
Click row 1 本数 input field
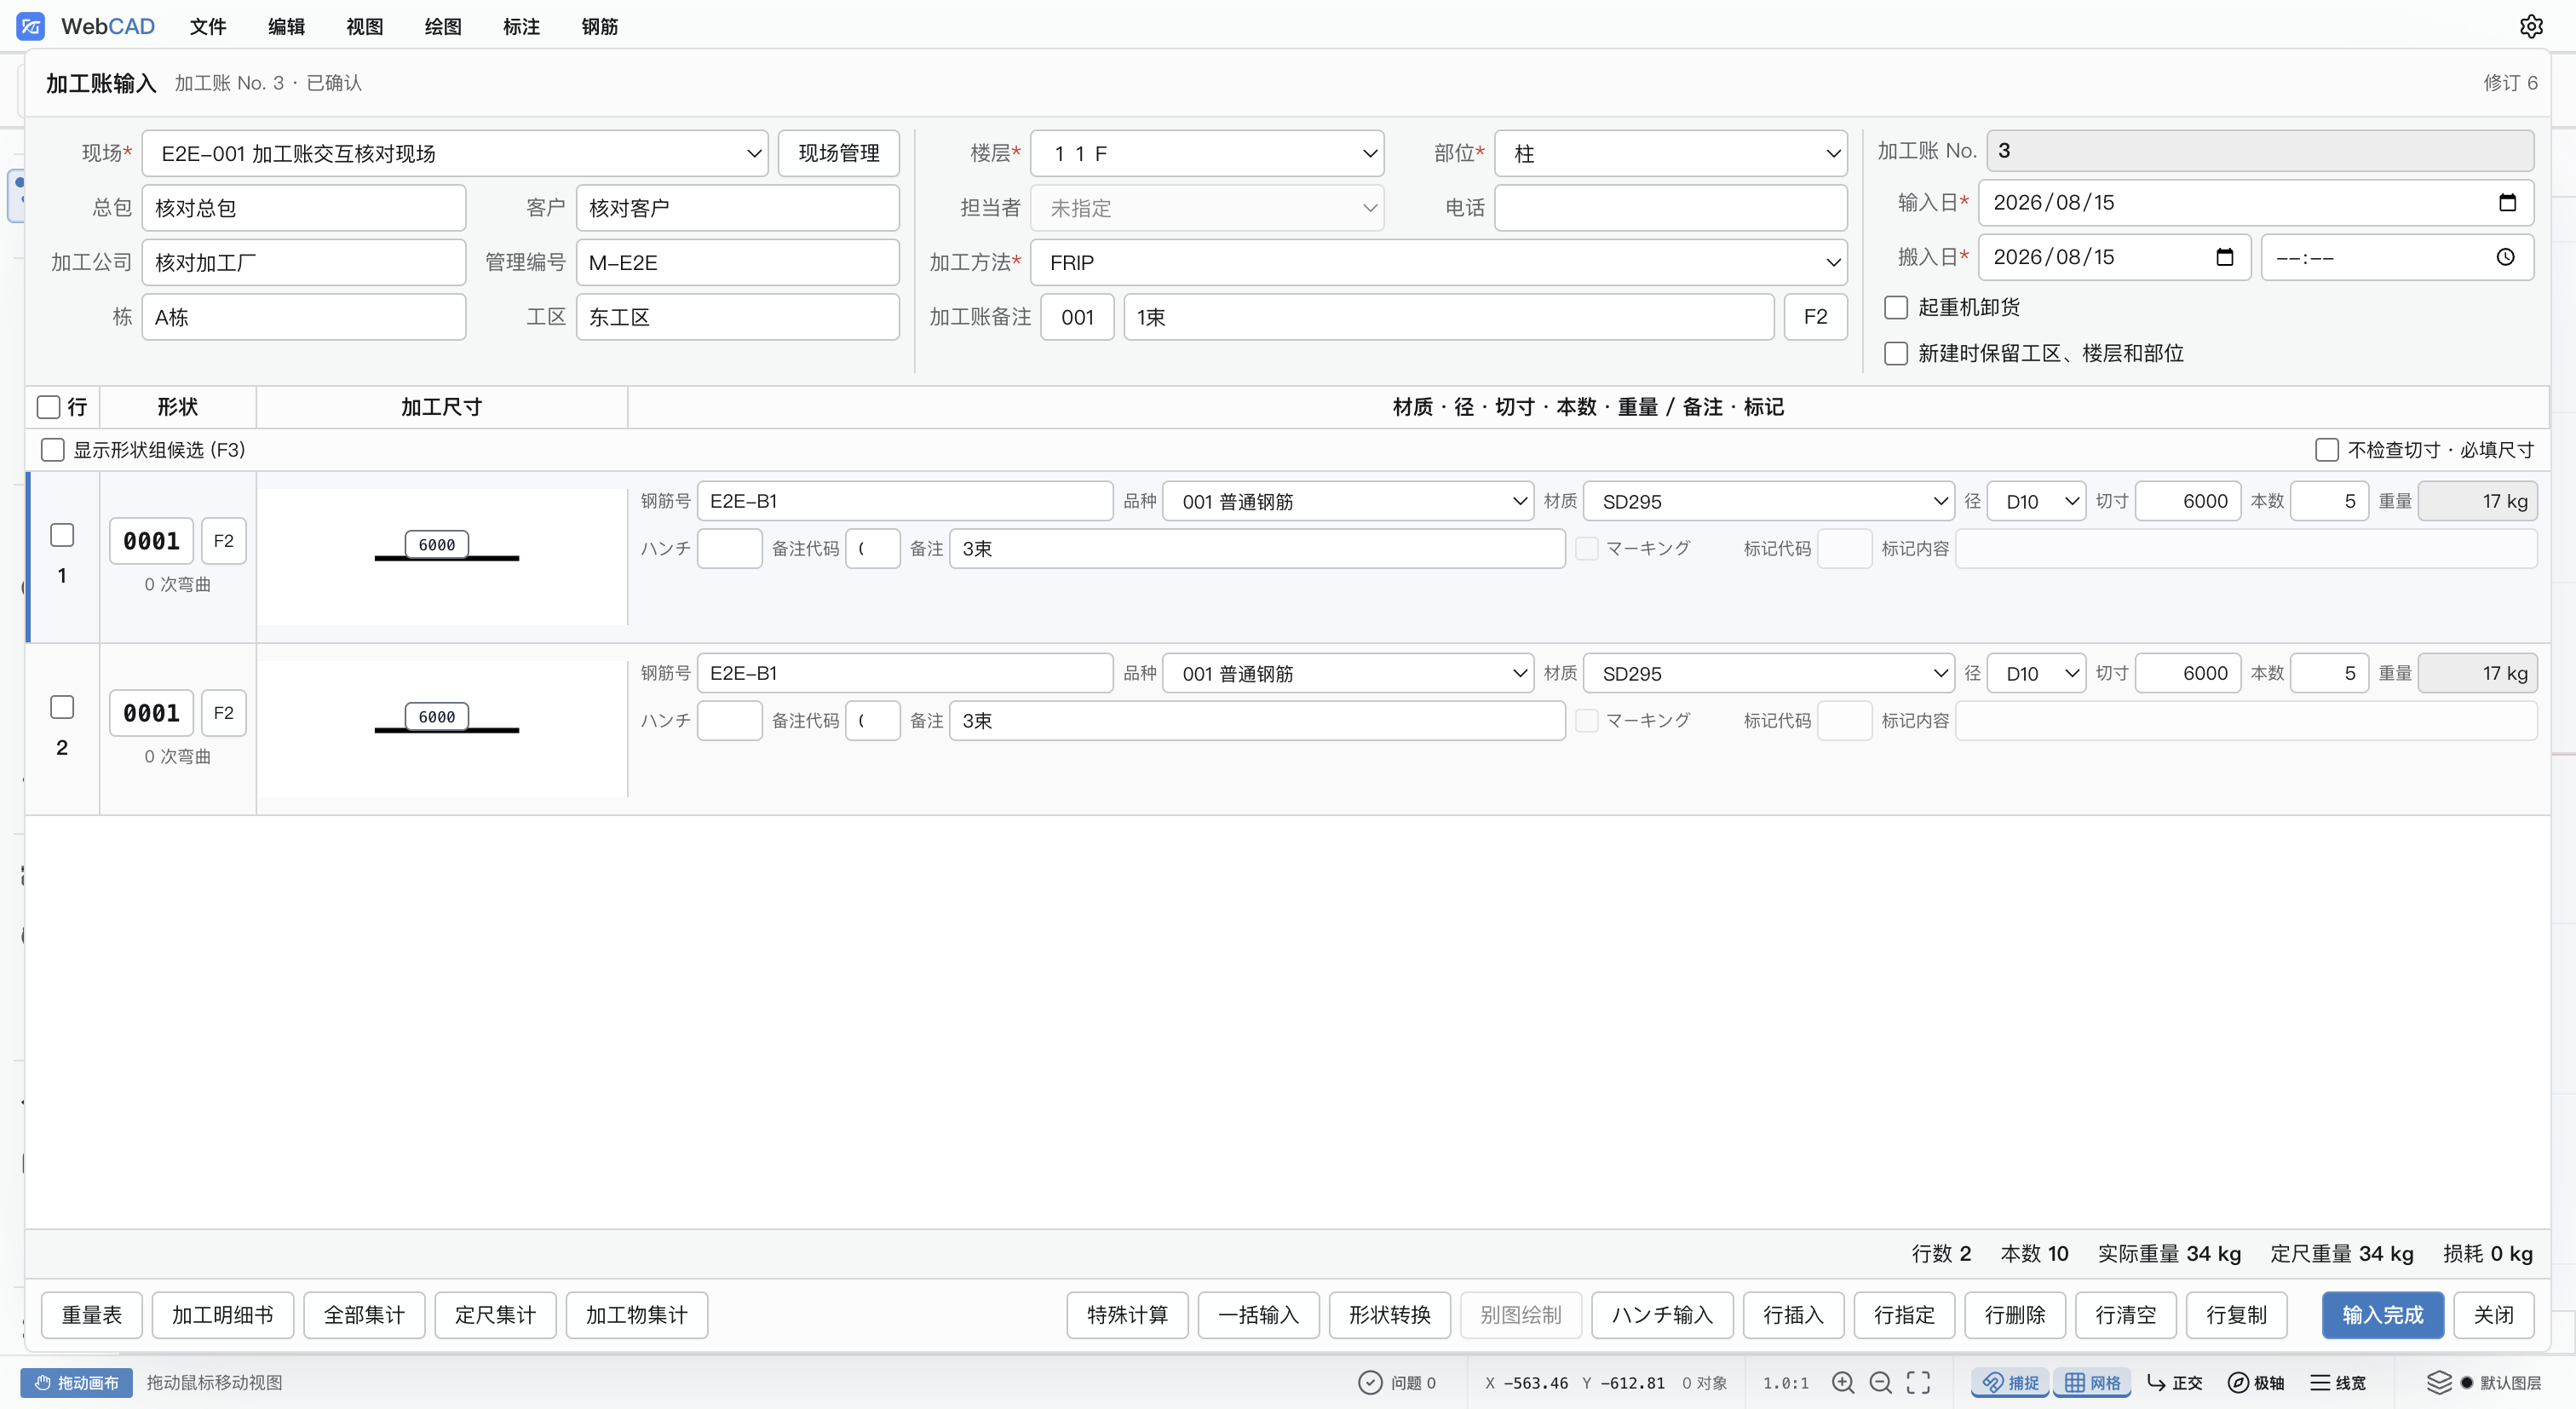pyautogui.click(x=2329, y=501)
